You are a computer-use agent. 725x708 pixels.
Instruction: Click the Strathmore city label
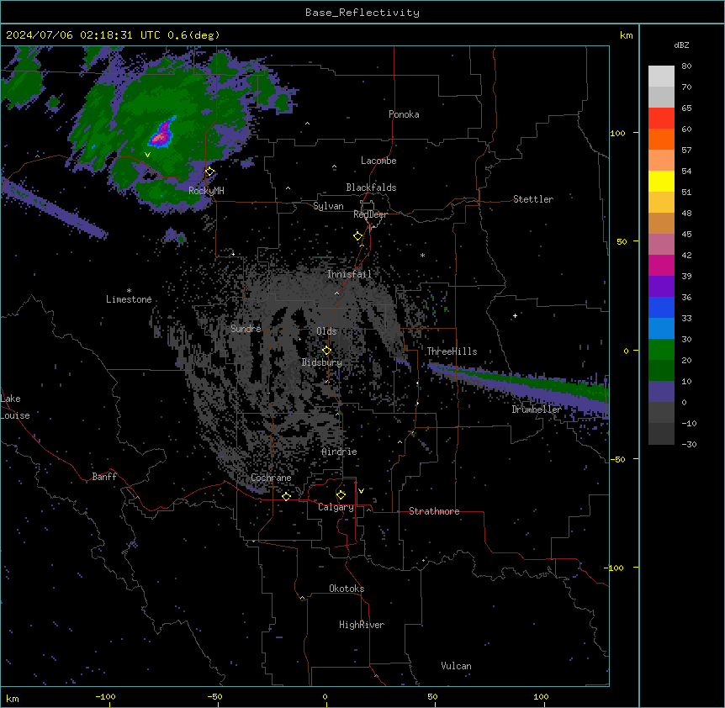(434, 511)
